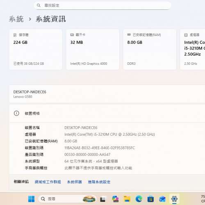The image size is (205, 205).
Task: Select the Settings gear on the taskbar
Action: point(174,199)
